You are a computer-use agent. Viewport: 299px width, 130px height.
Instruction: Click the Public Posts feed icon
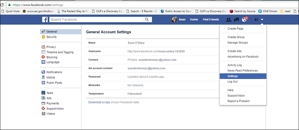(x=43, y=83)
